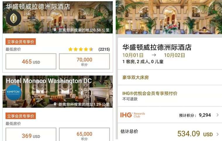Click the Kimpton brand logo badge

point(14,93)
